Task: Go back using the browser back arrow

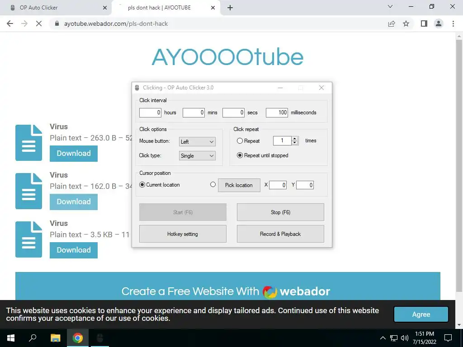Action: tap(10, 23)
